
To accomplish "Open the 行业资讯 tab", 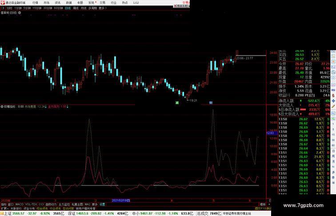I will pyautogui.click(x=55, y=208).
